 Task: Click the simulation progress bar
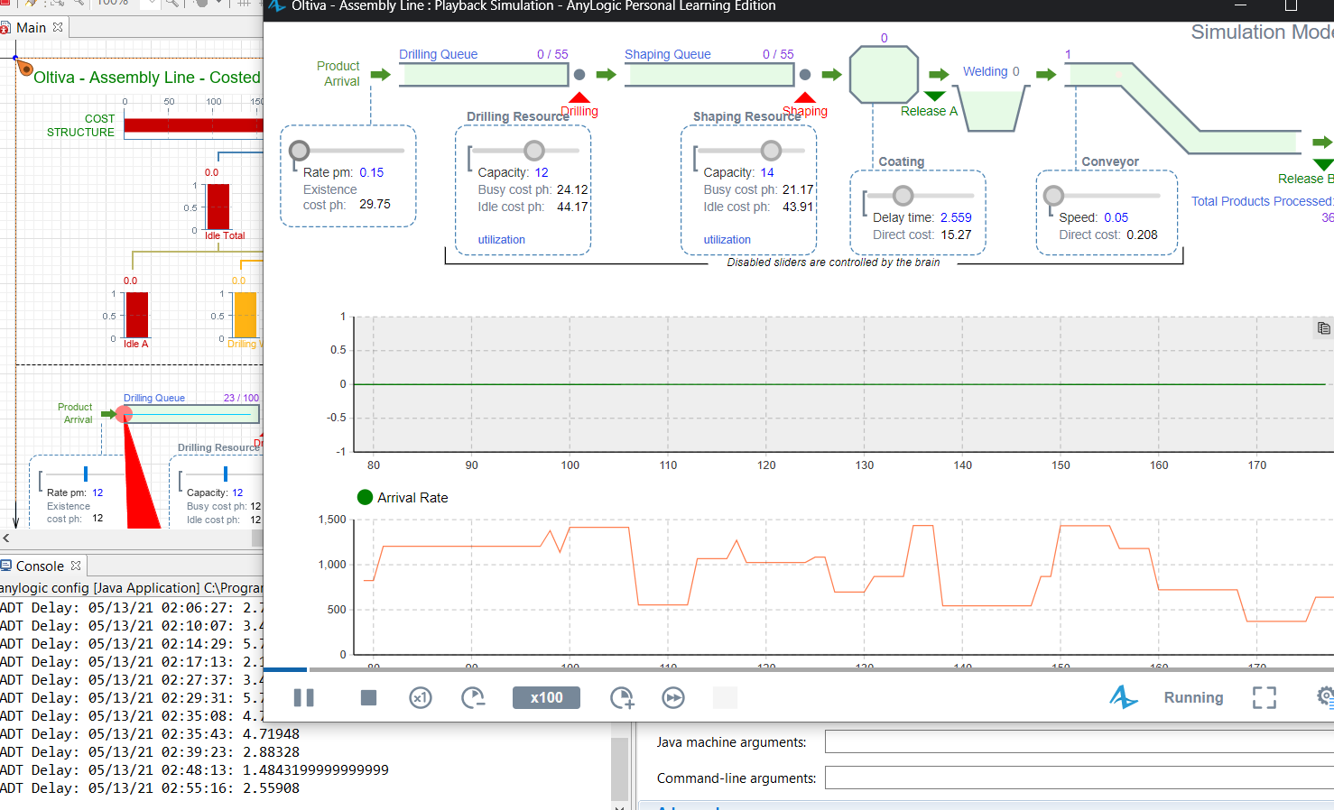[798, 669]
